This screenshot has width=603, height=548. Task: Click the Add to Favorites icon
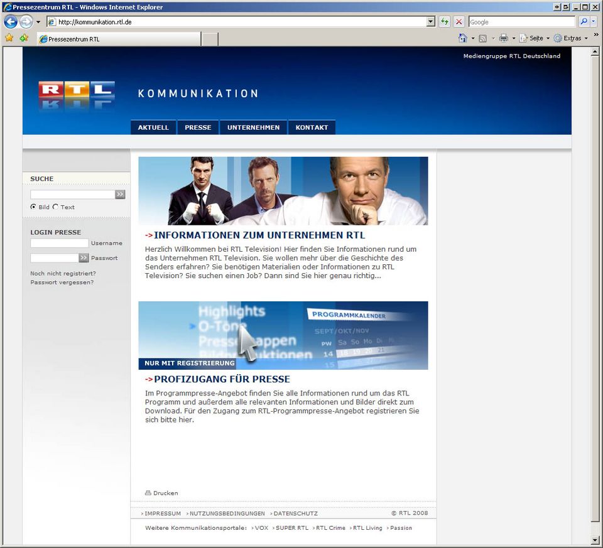[x=24, y=38]
